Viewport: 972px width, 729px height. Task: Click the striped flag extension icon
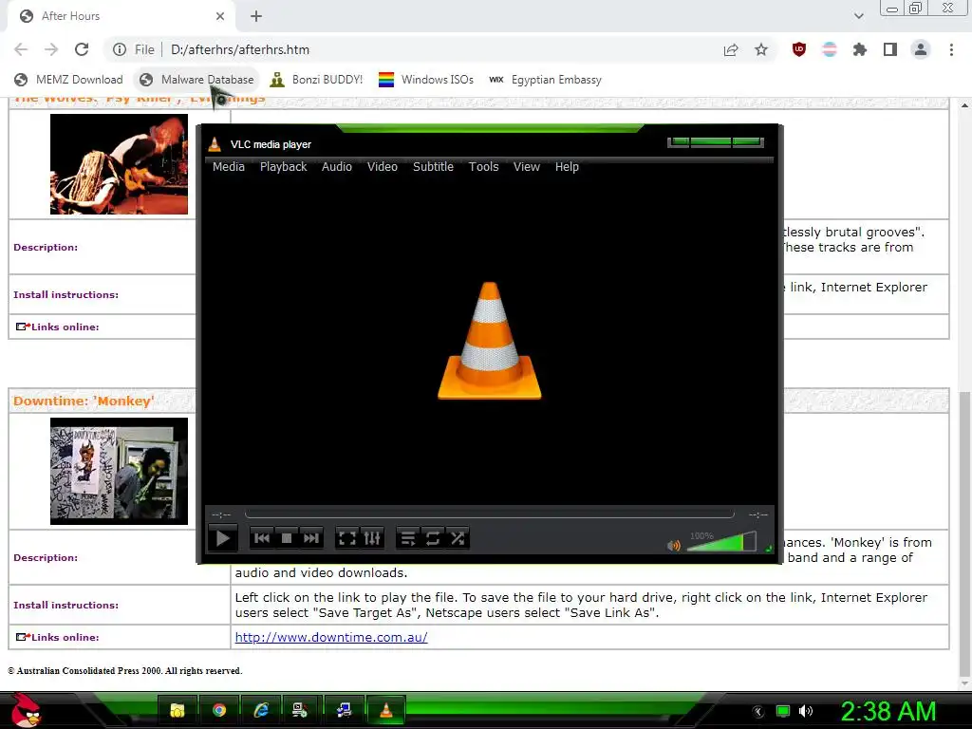click(830, 49)
